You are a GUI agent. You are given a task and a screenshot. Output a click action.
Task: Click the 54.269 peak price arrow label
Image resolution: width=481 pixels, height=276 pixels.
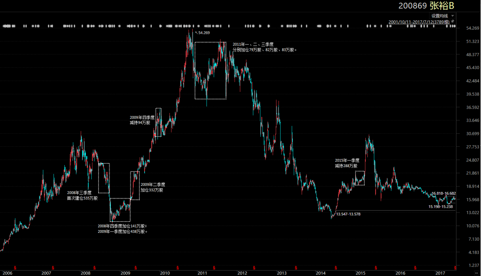coord(203,33)
